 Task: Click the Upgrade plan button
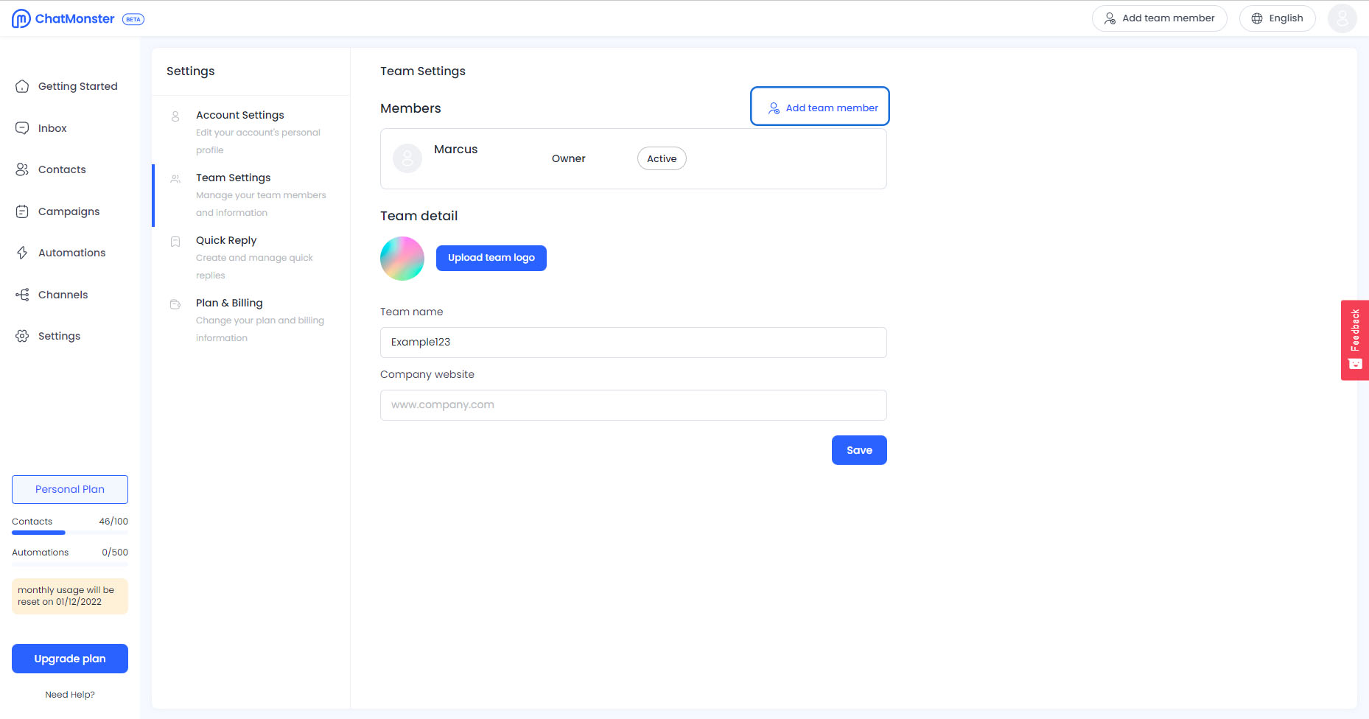click(x=70, y=659)
